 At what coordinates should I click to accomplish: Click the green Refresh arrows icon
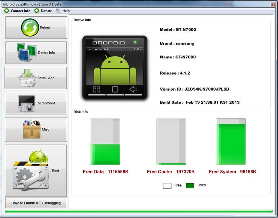coord(30,27)
